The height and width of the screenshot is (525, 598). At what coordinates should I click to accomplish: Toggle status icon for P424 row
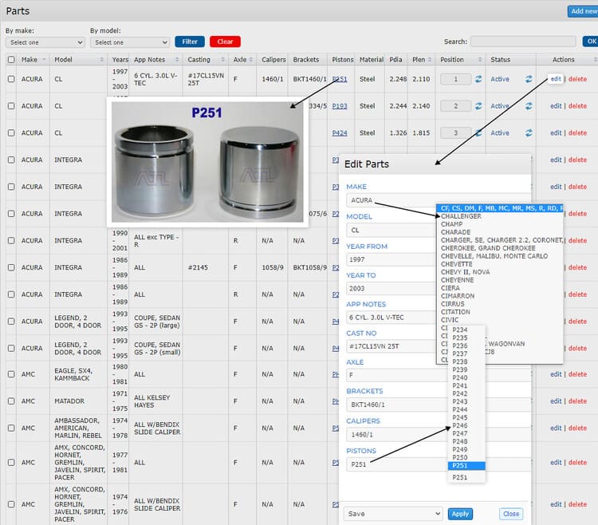[x=529, y=132]
